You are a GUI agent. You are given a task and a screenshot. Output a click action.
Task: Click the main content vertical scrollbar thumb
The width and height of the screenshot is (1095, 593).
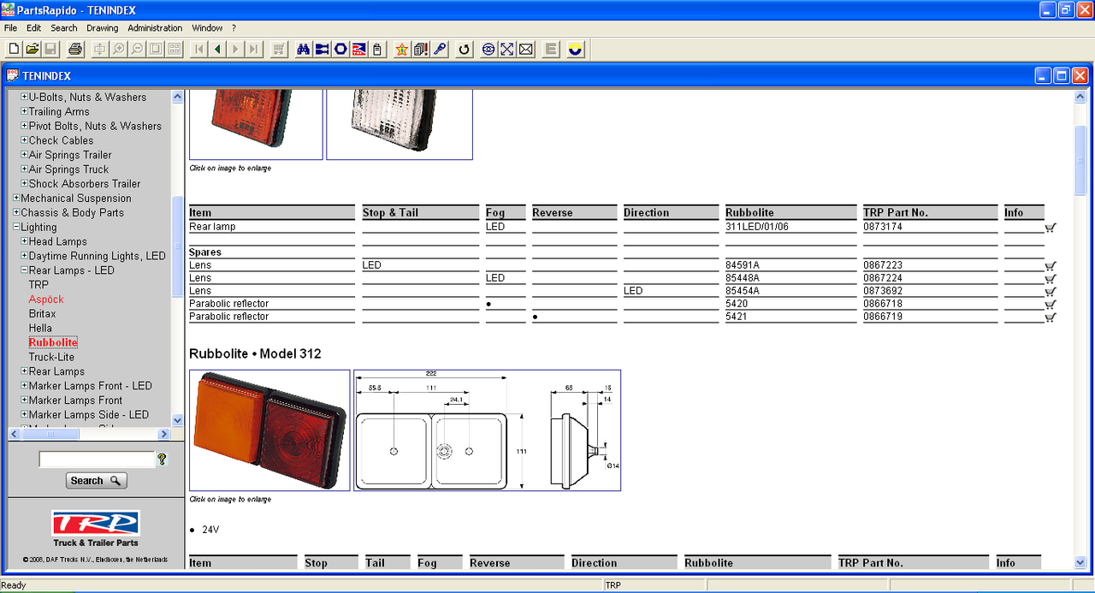pos(1080,161)
